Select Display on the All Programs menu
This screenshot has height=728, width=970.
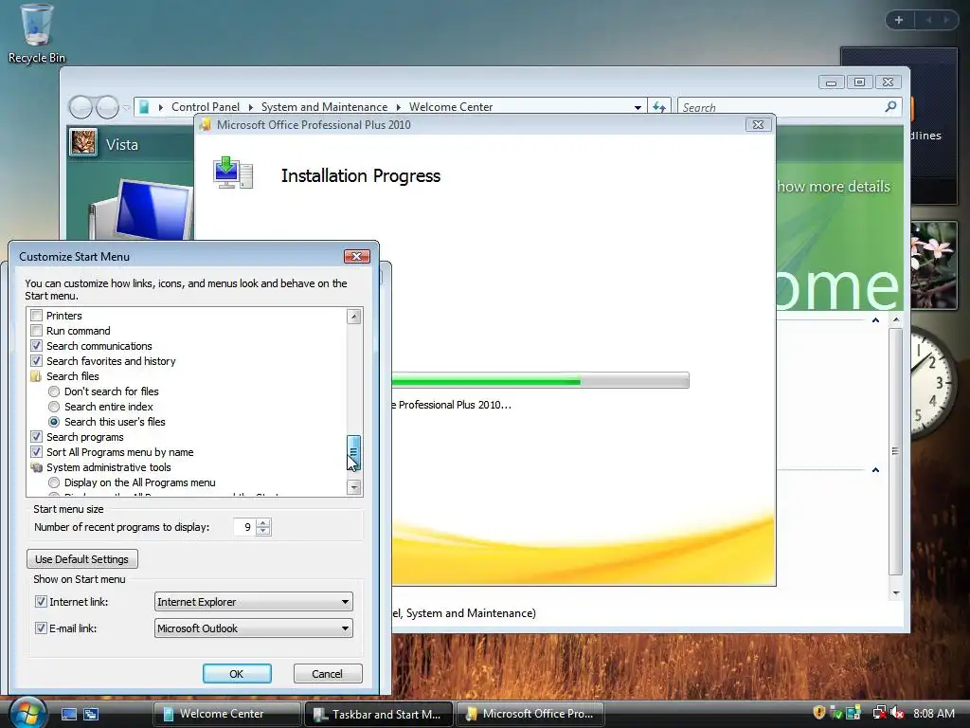tap(54, 482)
